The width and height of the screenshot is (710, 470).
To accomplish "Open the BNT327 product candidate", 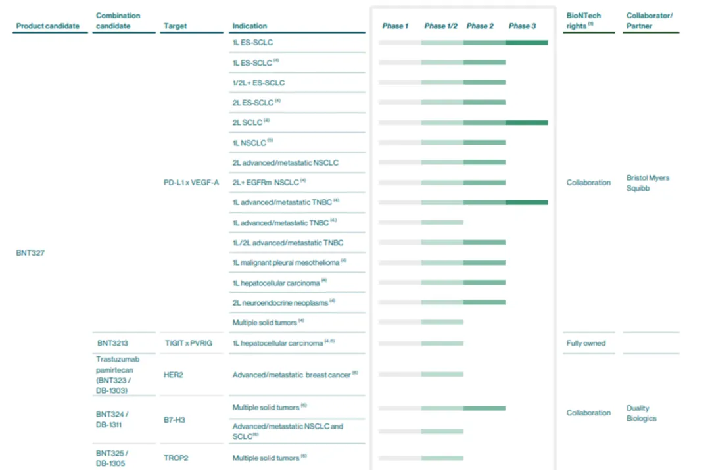I will click(30, 252).
